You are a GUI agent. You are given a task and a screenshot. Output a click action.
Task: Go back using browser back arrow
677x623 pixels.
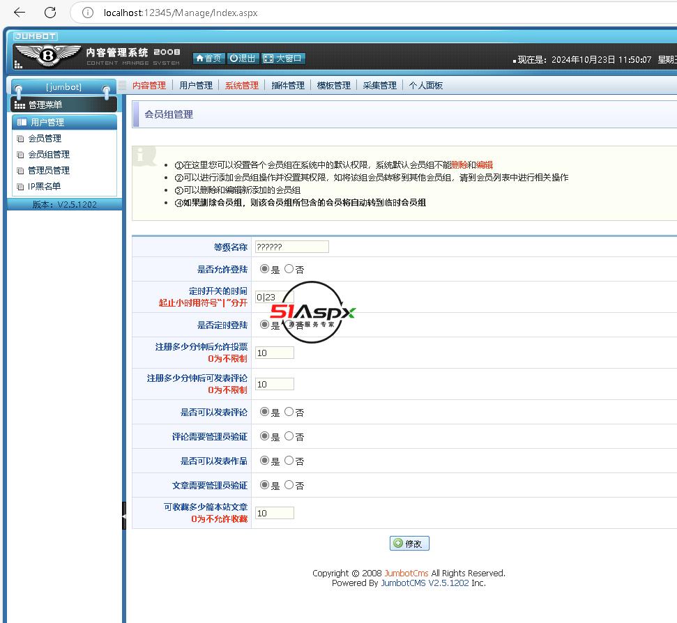pos(20,13)
